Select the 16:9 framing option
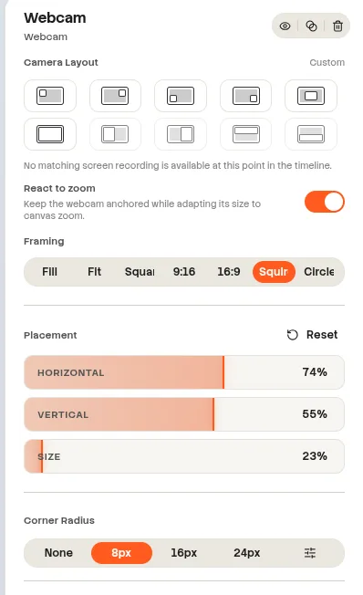 coord(229,272)
